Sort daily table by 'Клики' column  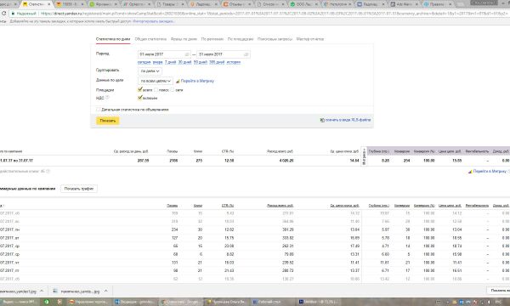198,206
